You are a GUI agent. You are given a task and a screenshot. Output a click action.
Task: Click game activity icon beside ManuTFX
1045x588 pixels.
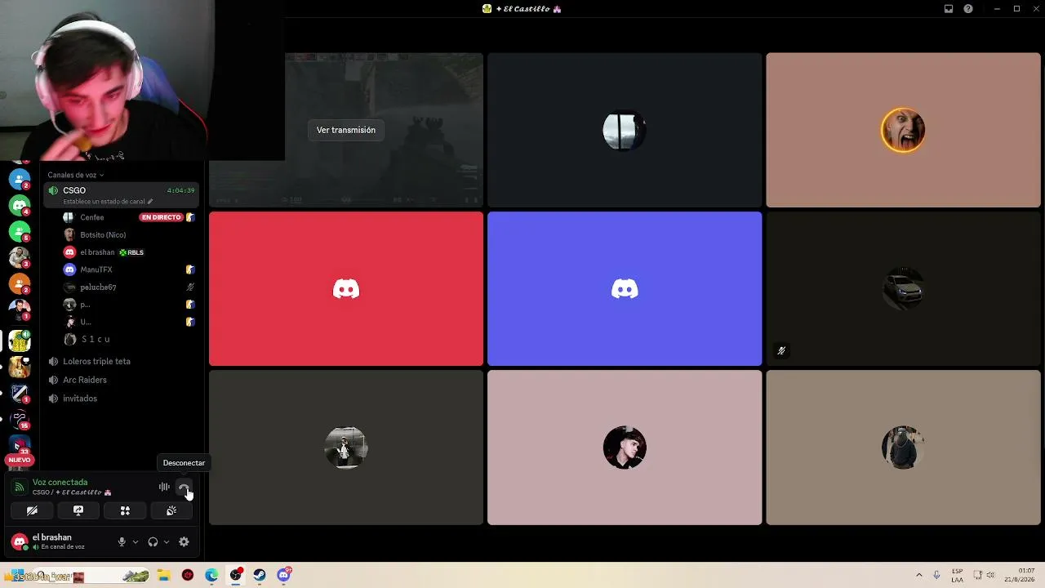click(x=190, y=269)
